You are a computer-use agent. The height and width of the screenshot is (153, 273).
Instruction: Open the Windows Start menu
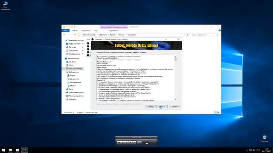pyautogui.click(x=3, y=150)
